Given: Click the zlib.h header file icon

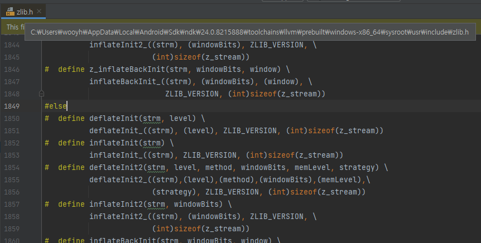Looking at the screenshot, I should coord(10,12).
